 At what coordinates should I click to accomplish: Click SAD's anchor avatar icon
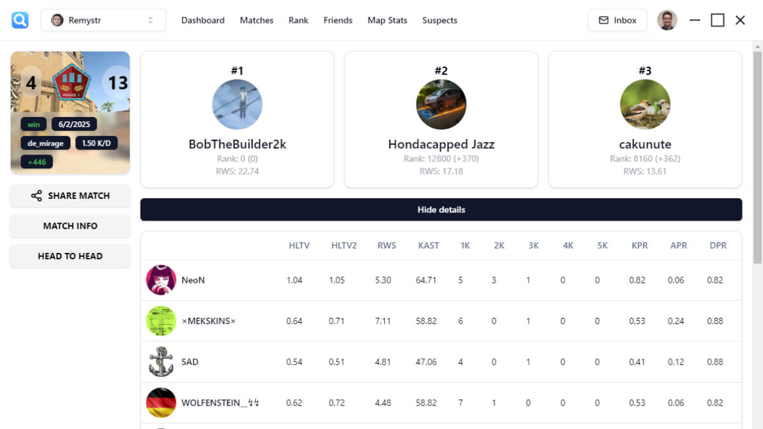(x=161, y=362)
